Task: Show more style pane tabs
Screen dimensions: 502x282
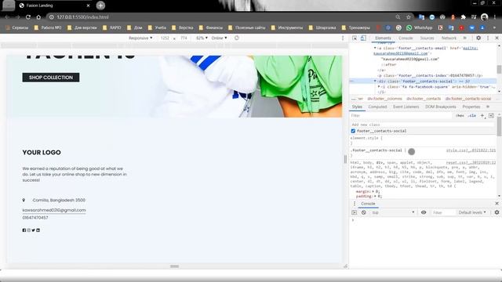Action: (x=488, y=107)
